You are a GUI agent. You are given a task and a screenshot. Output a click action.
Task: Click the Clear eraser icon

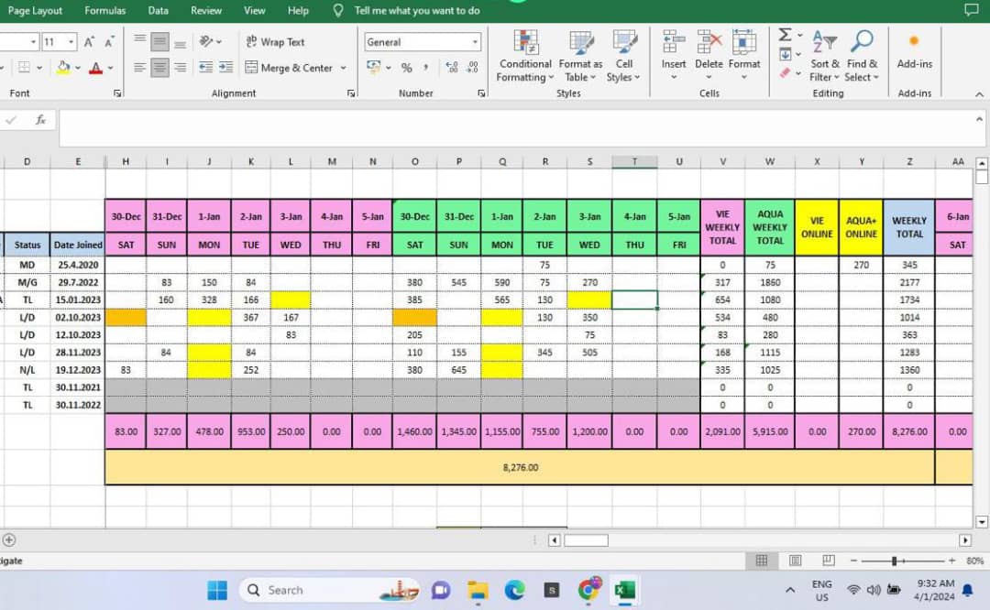[x=785, y=74]
